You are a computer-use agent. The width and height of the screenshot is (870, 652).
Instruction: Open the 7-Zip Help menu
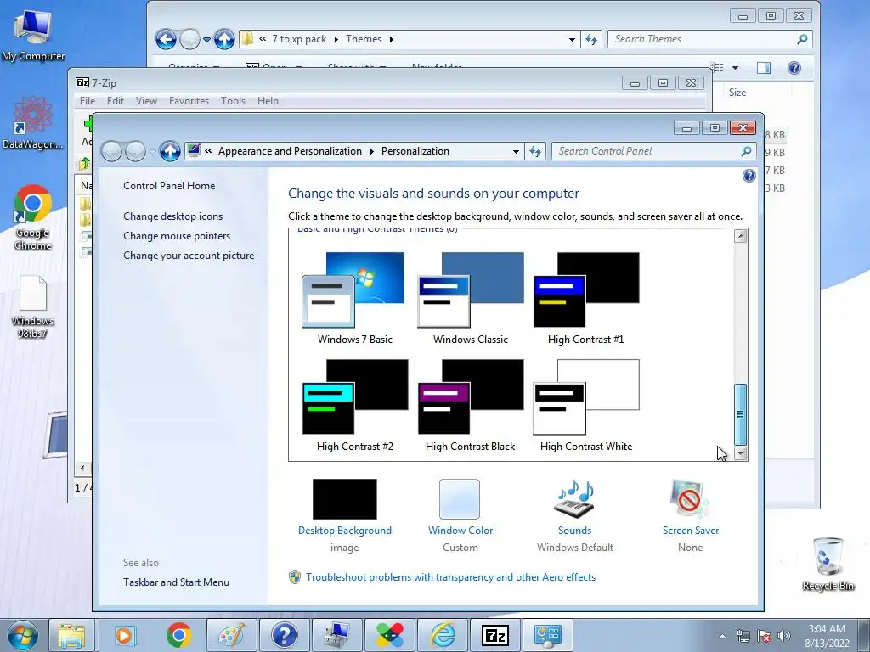(268, 101)
